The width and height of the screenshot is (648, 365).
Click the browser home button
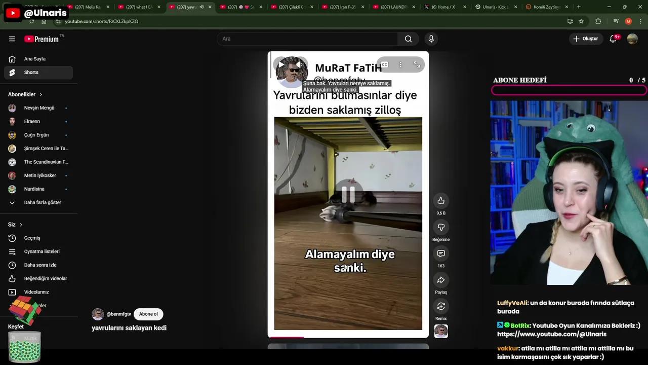(x=44, y=21)
